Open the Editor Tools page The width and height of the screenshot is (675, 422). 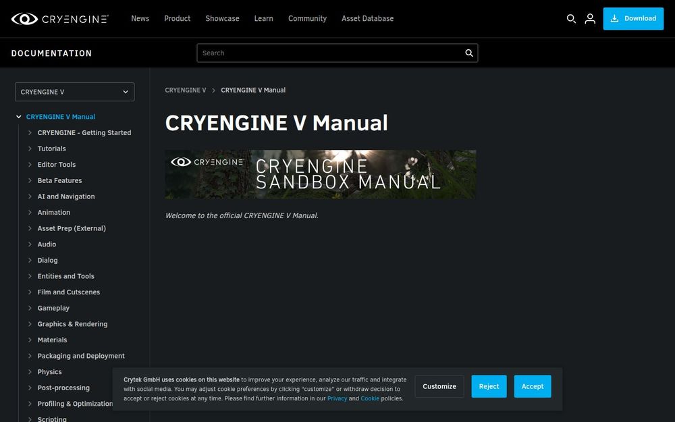tap(57, 165)
